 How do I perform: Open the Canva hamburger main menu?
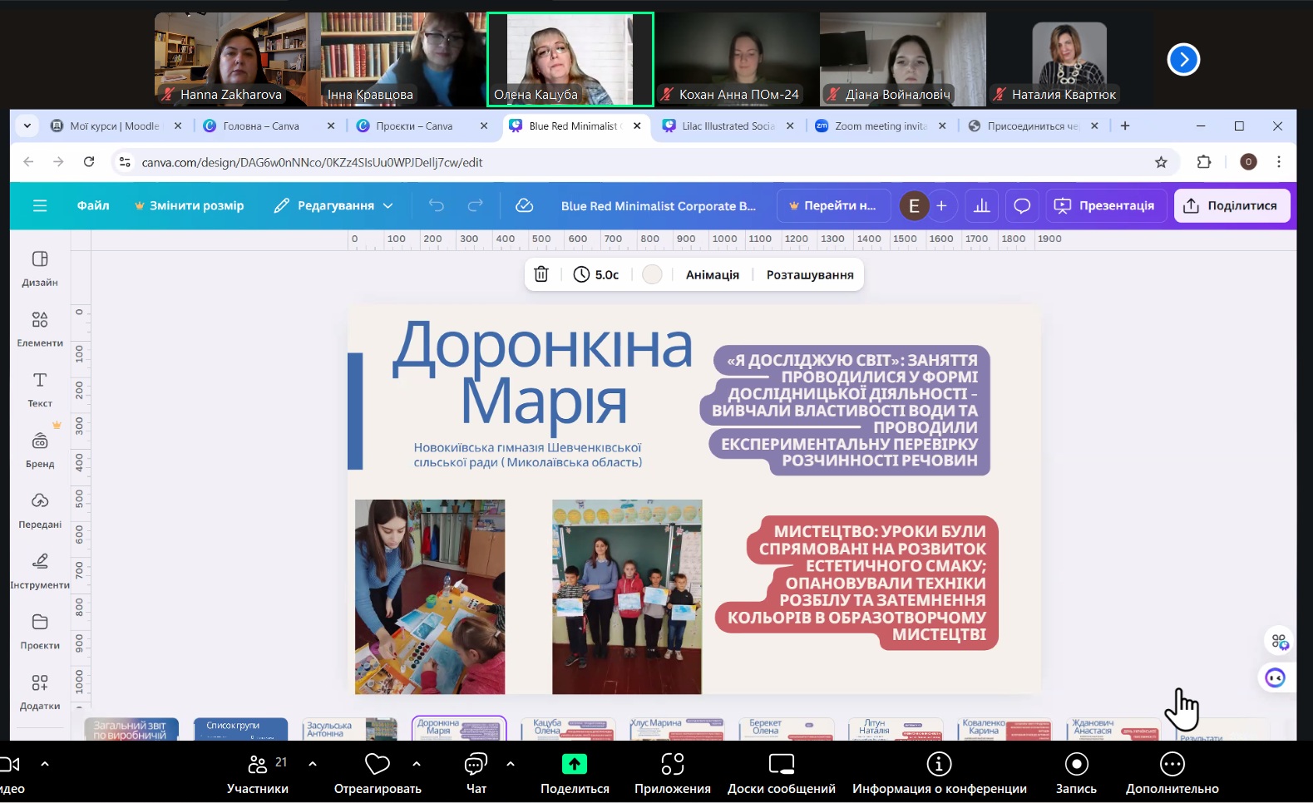coord(40,205)
